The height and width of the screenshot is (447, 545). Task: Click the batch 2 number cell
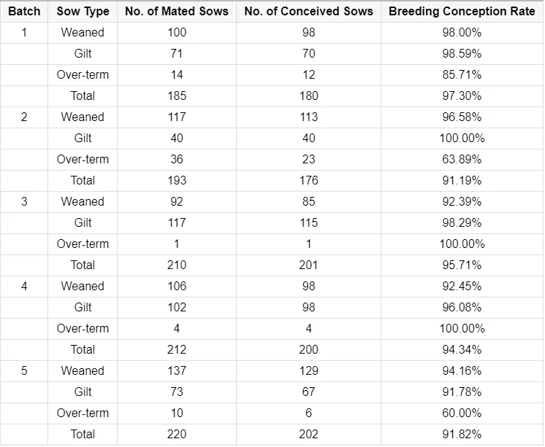pos(24,117)
